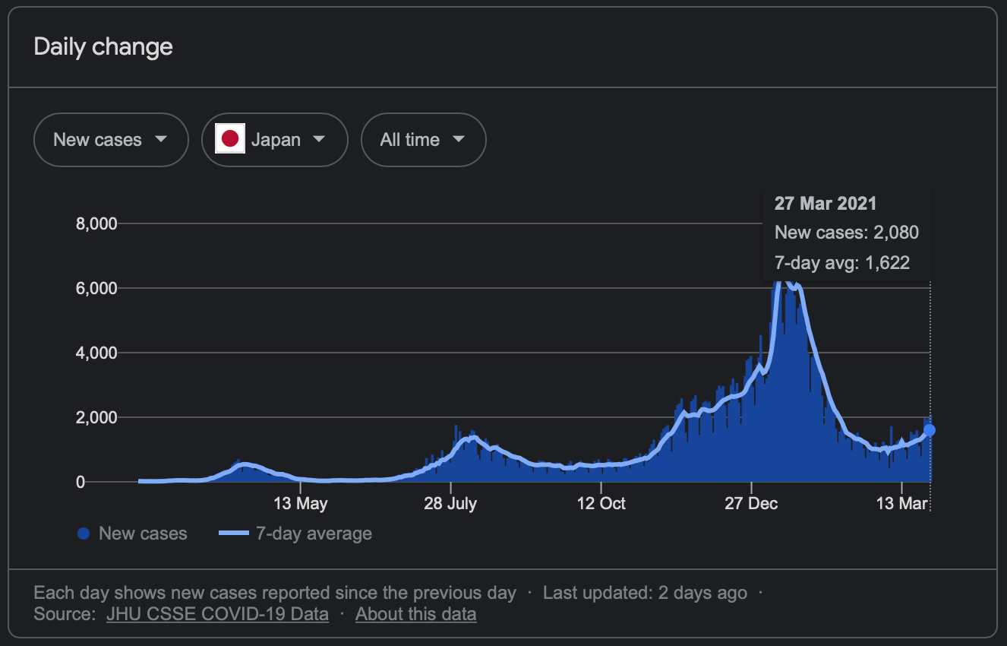The image size is (1007, 646).
Task: Click the dropdown arrow on the All time pill
Action: [x=459, y=139]
